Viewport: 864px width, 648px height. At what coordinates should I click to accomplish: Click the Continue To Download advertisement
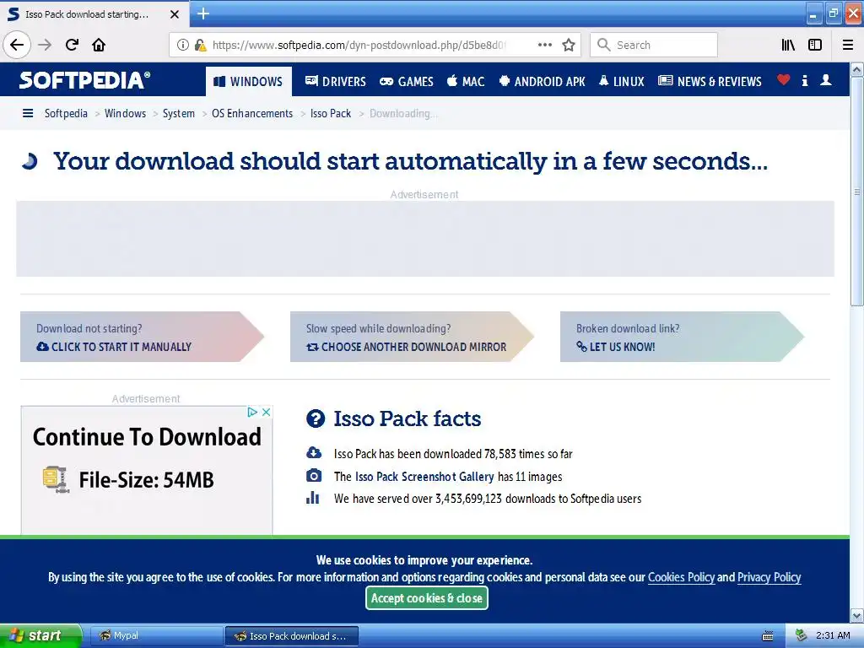[147, 471]
